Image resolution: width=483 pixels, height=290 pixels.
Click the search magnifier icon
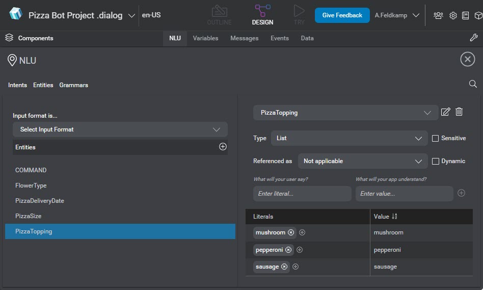pyautogui.click(x=473, y=84)
